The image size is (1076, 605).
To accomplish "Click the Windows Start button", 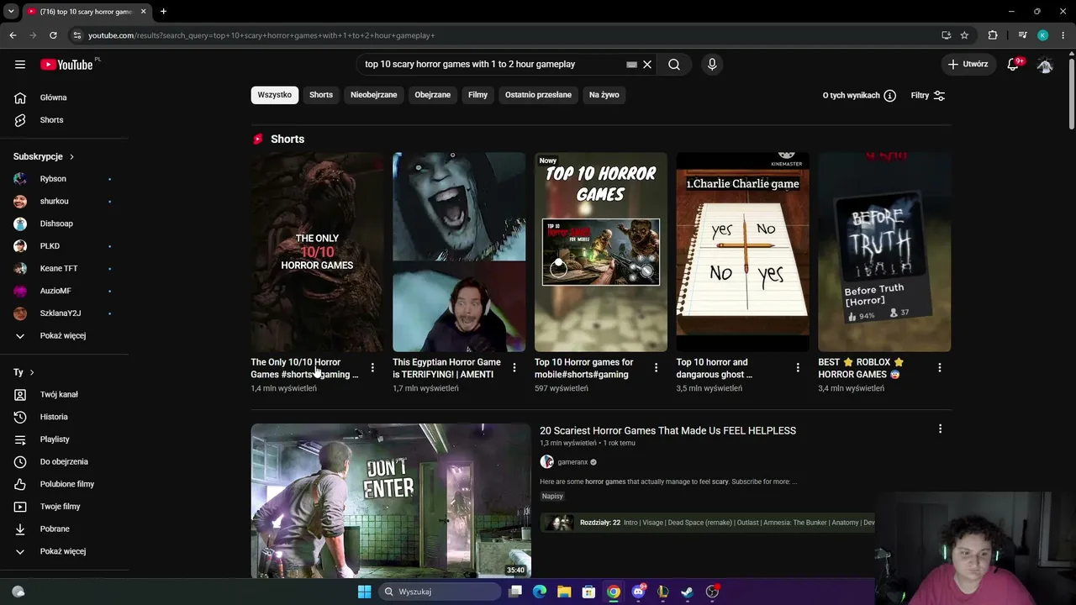I will coord(364,592).
